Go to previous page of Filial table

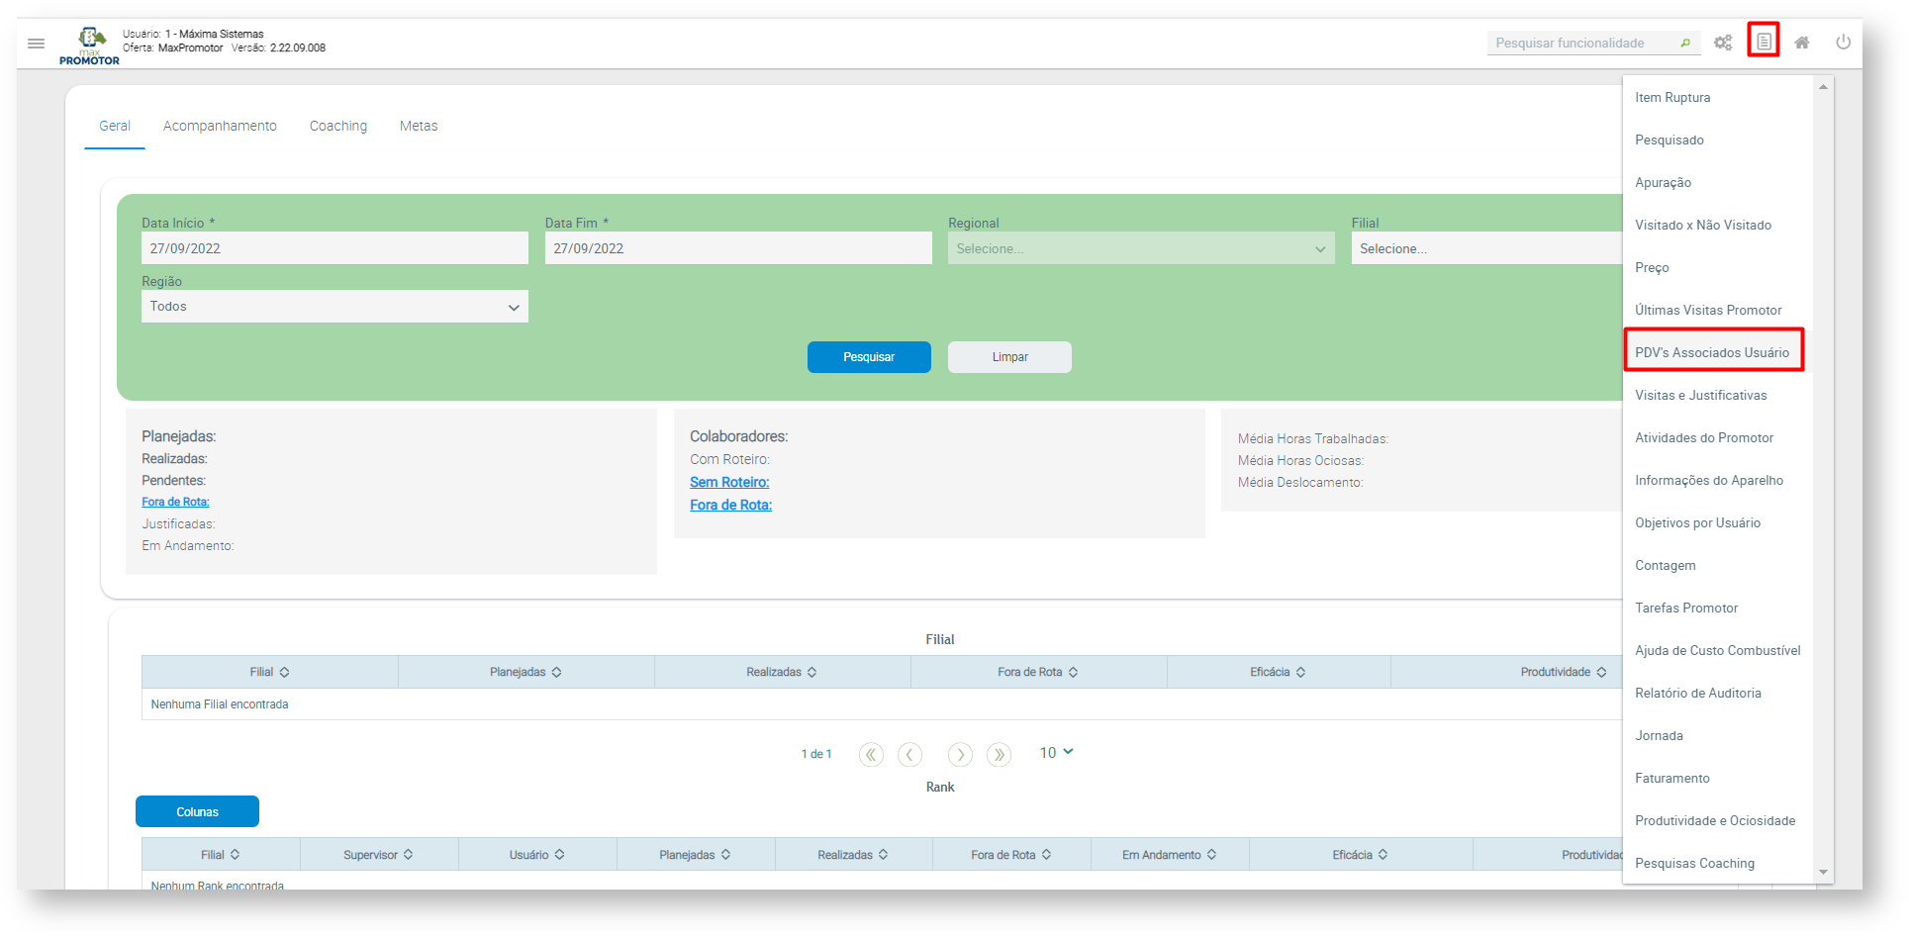click(x=909, y=755)
